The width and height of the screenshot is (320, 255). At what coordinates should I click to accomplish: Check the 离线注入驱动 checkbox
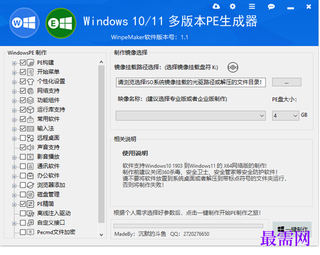23,213
